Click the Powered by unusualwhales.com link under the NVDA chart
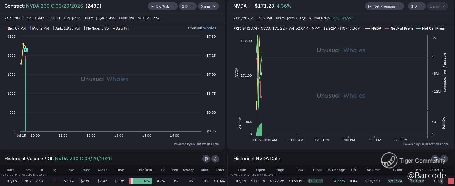Image resolution: width=455 pixels, height=186 pixels. click(x=426, y=144)
